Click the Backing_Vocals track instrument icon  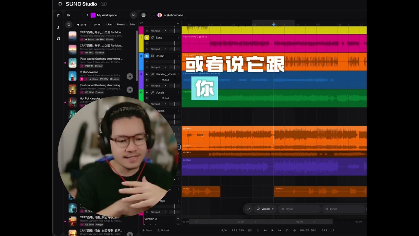(153, 74)
